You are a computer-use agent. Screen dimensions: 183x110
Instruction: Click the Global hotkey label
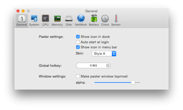click(50, 66)
